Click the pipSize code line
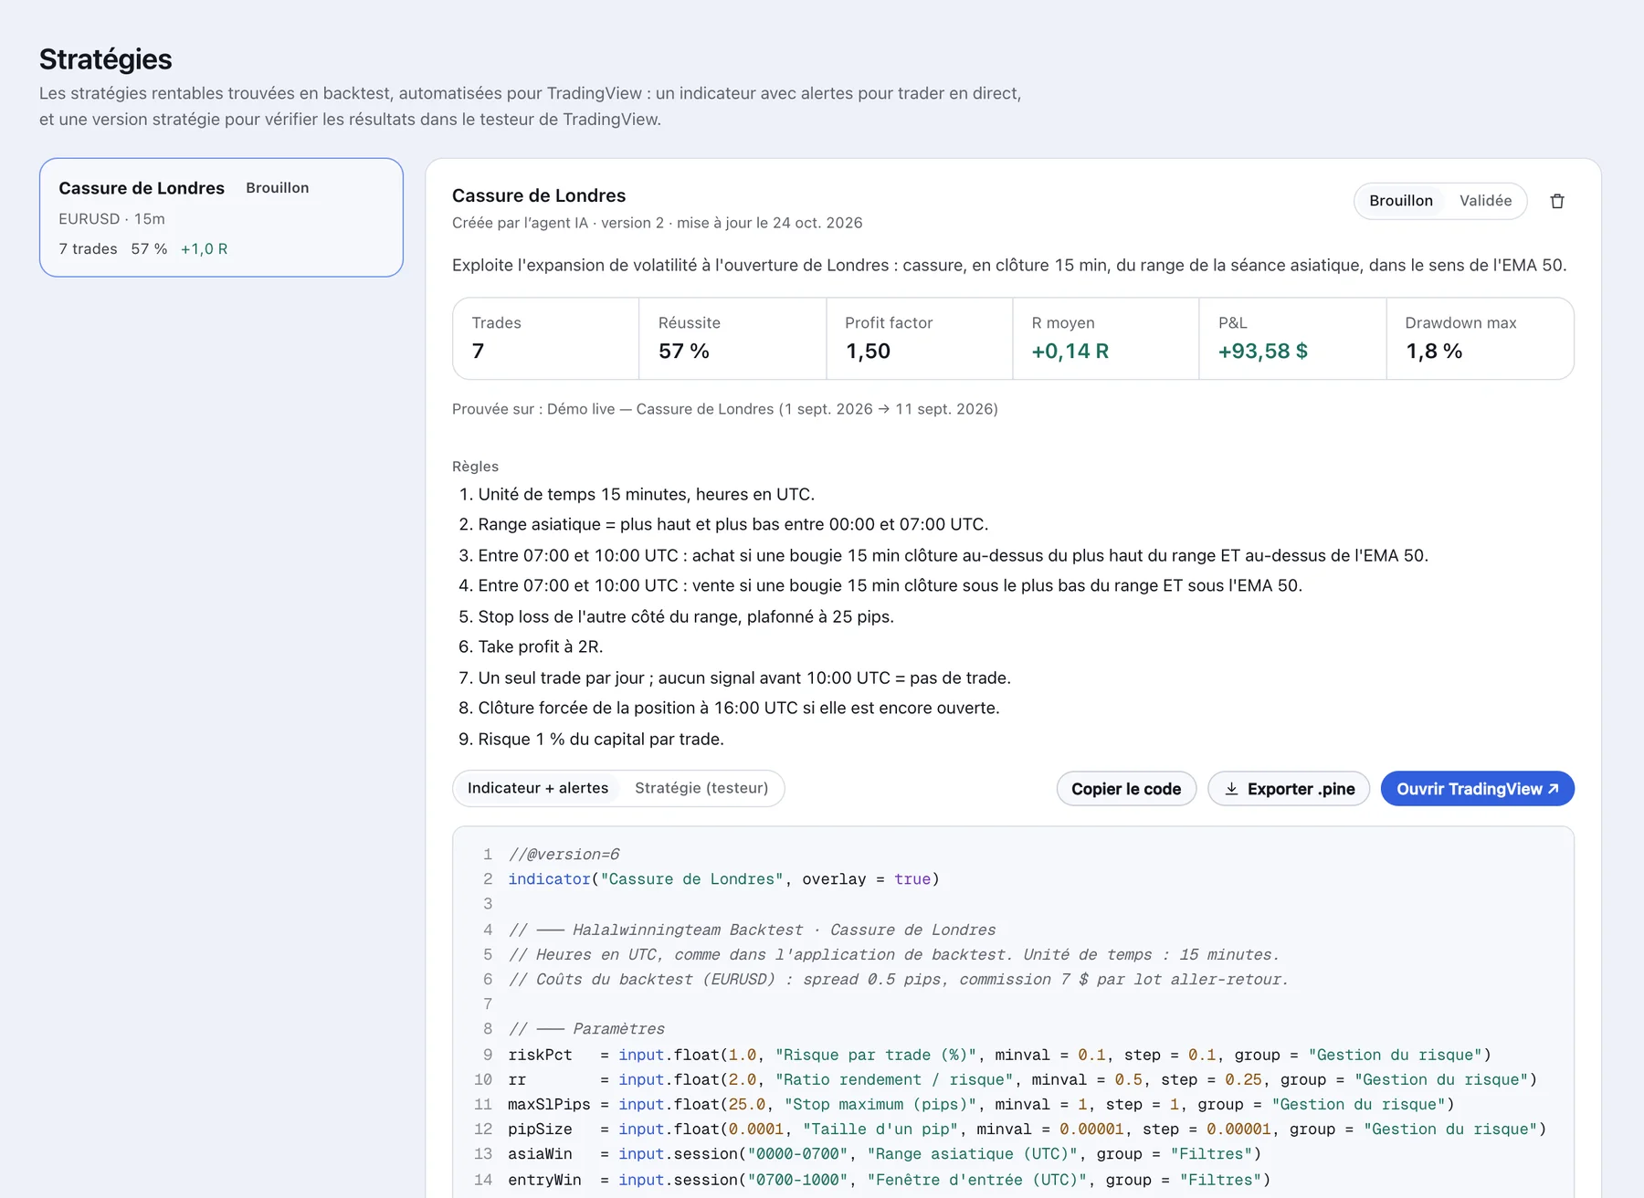Screen dimensions: 1644x1198 1027,1130
